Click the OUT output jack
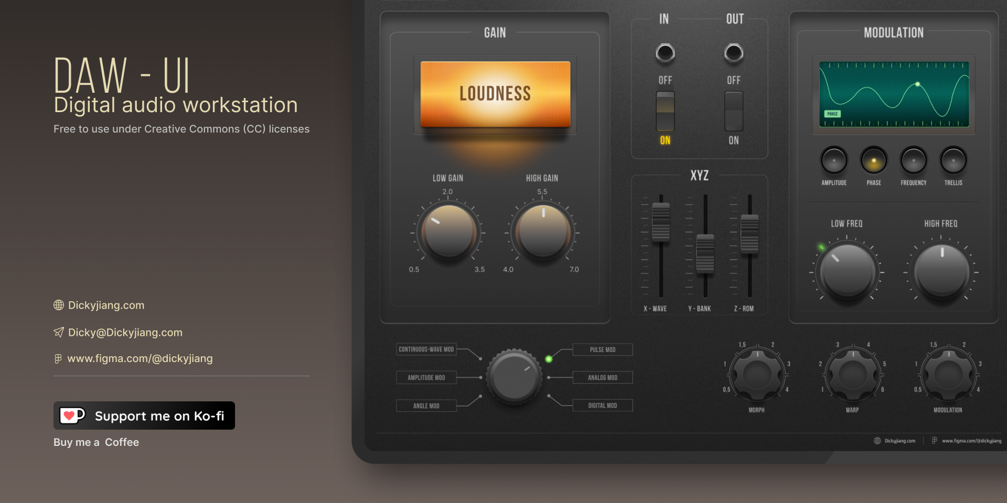1007x503 pixels. click(x=733, y=53)
